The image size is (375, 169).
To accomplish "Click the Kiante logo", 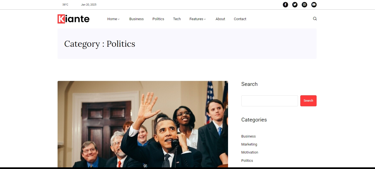I will pyautogui.click(x=73, y=19).
